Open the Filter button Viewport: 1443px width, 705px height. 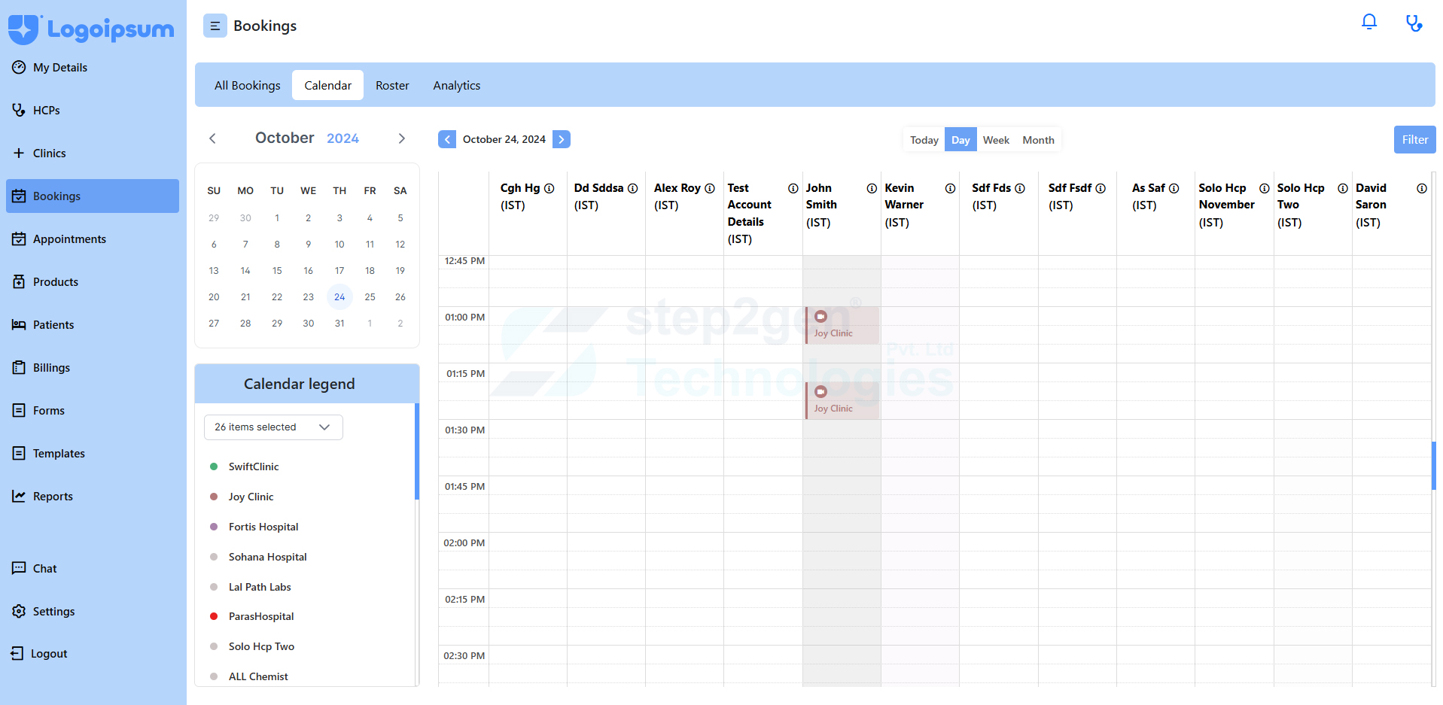pos(1414,140)
